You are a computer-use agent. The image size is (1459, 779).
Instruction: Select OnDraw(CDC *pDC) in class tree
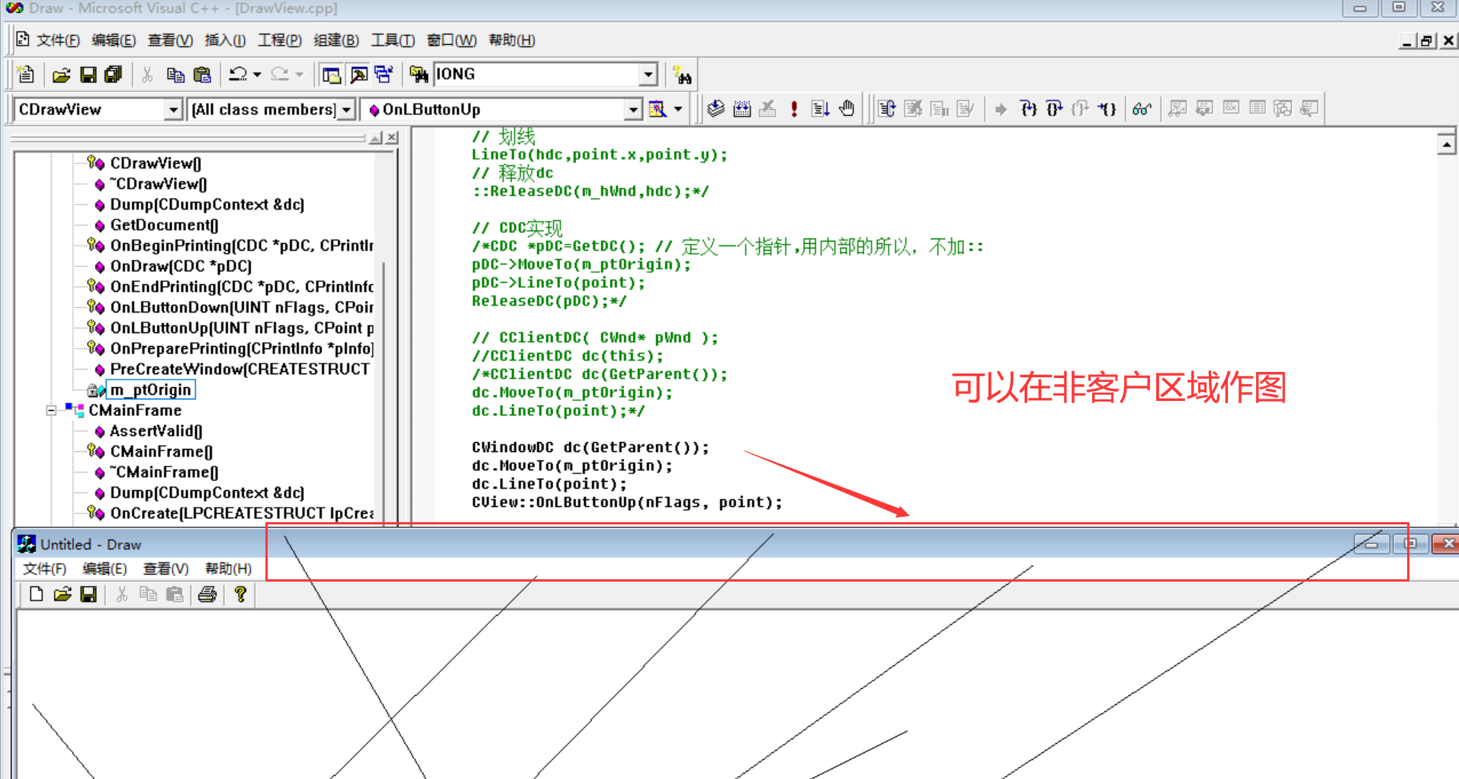pyautogui.click(x=181, y=266)
